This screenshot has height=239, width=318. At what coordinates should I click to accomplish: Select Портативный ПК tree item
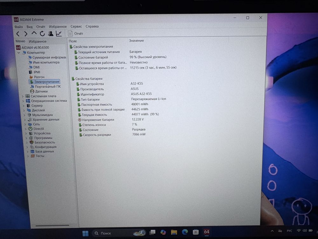[x=45, y=87]
